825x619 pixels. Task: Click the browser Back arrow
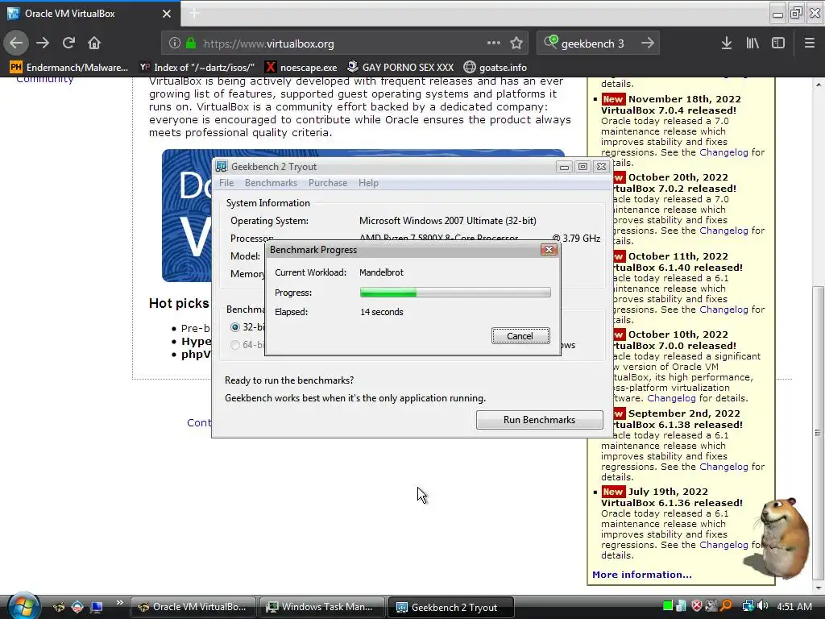click(16, 43)
